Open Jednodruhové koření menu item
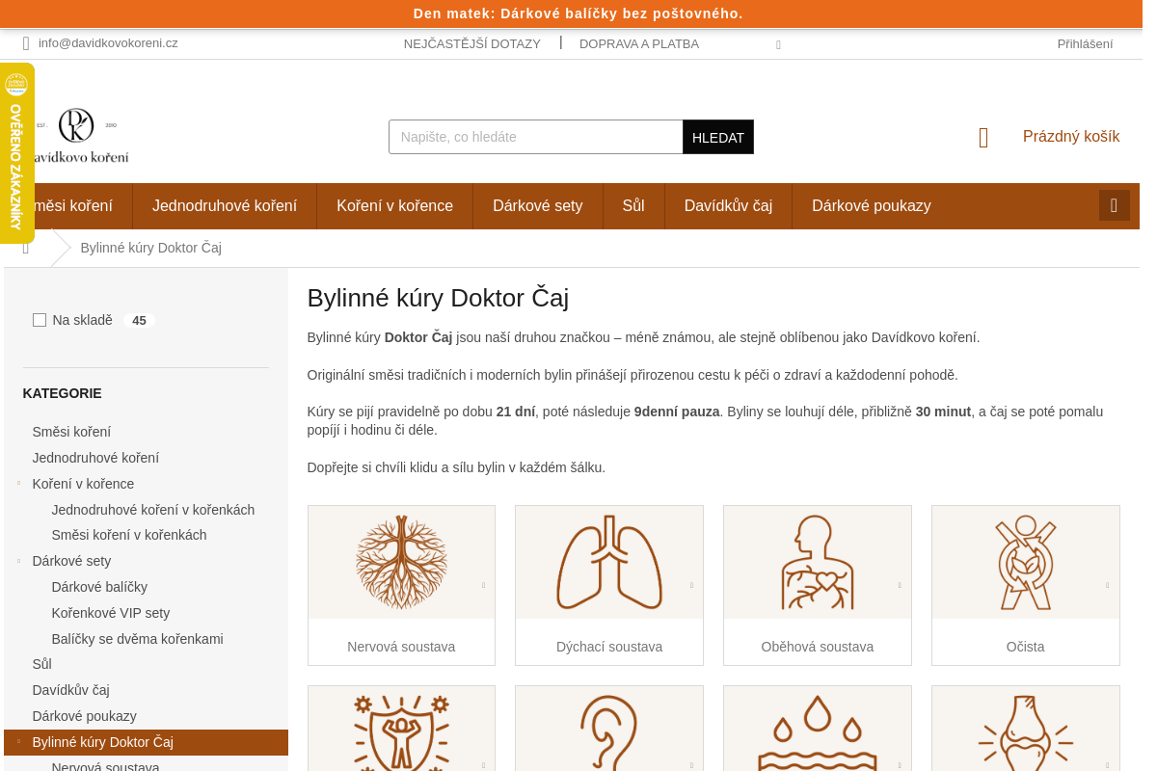1157x771 pixels. (x=225, y=206)
